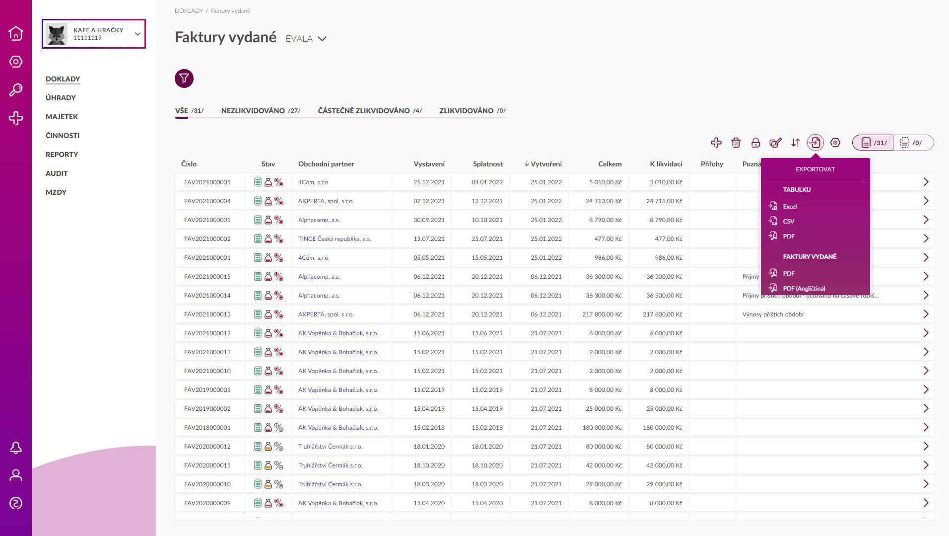This screenshot has width=949, height=536.
Task: Open detail arrow of FAV2021000012 row
Action: 926,333
